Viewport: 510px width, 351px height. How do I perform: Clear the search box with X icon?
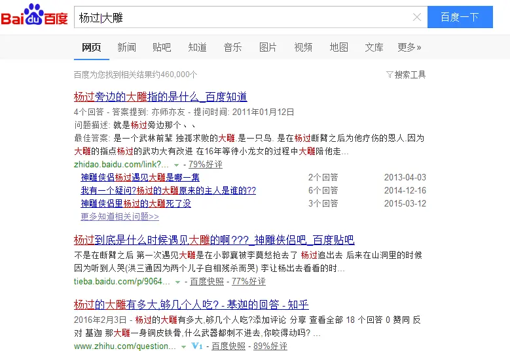coord(416,17)
